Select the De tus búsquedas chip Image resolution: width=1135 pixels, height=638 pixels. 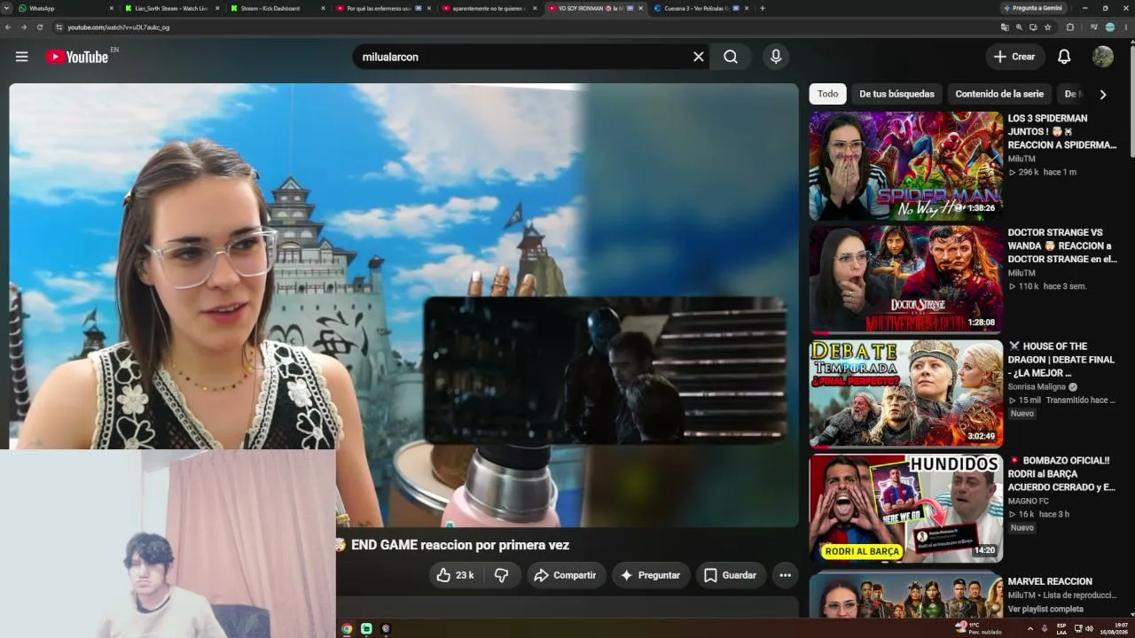[x=896, y=94]
